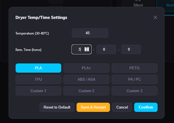The height and width of the screenshot is (123, 174).
Task: Increase hours with spinner up arrow
Action: click(87, 48)
